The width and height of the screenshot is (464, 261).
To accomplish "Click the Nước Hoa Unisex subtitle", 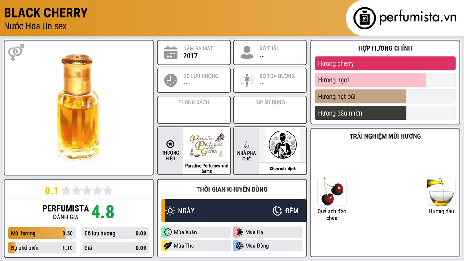I will pyautogui.click(x=35, y=26).
